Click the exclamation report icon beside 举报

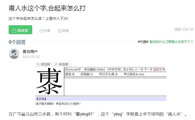[59, 31]
